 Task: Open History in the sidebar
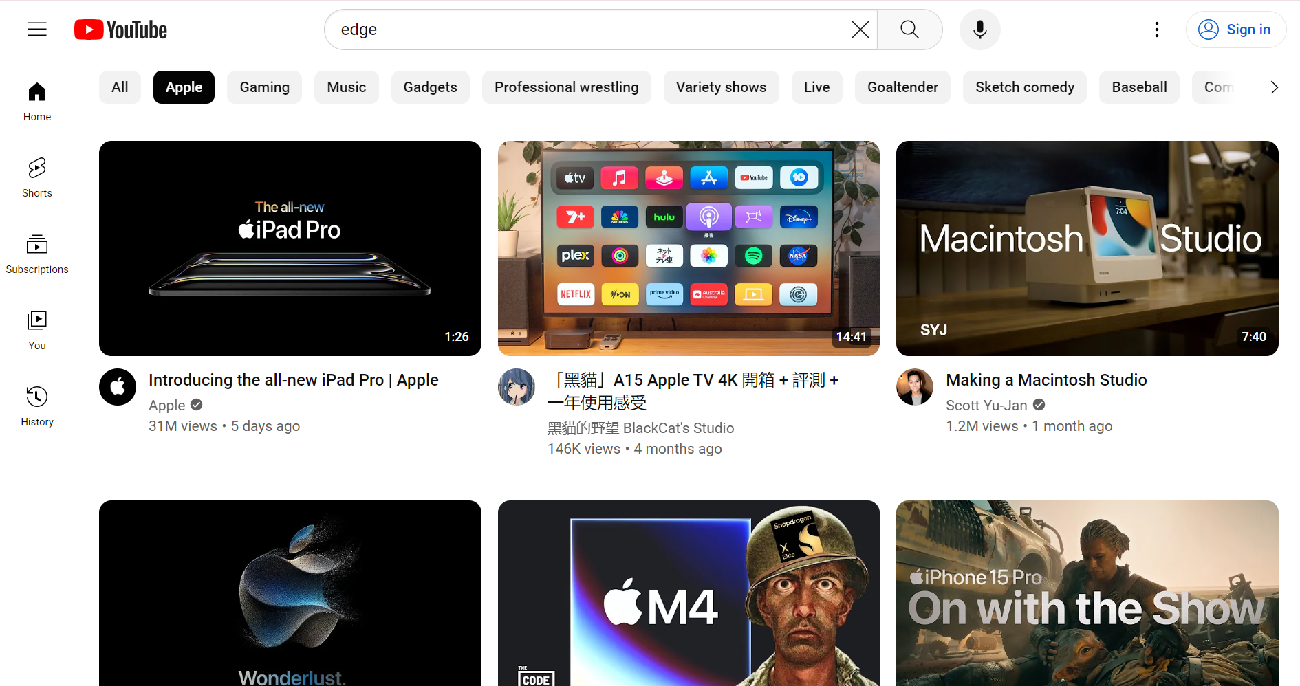[x=37, y=407]
